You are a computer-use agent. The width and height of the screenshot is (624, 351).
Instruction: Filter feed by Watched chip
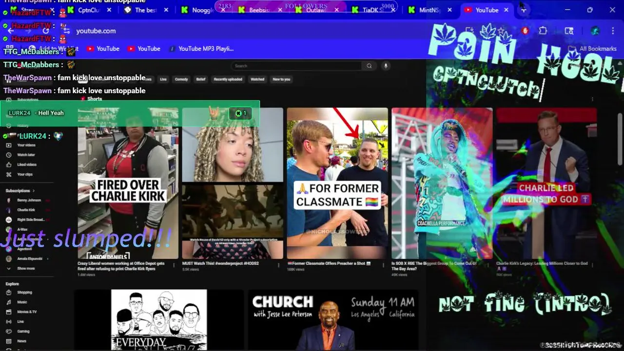point(257,79)
